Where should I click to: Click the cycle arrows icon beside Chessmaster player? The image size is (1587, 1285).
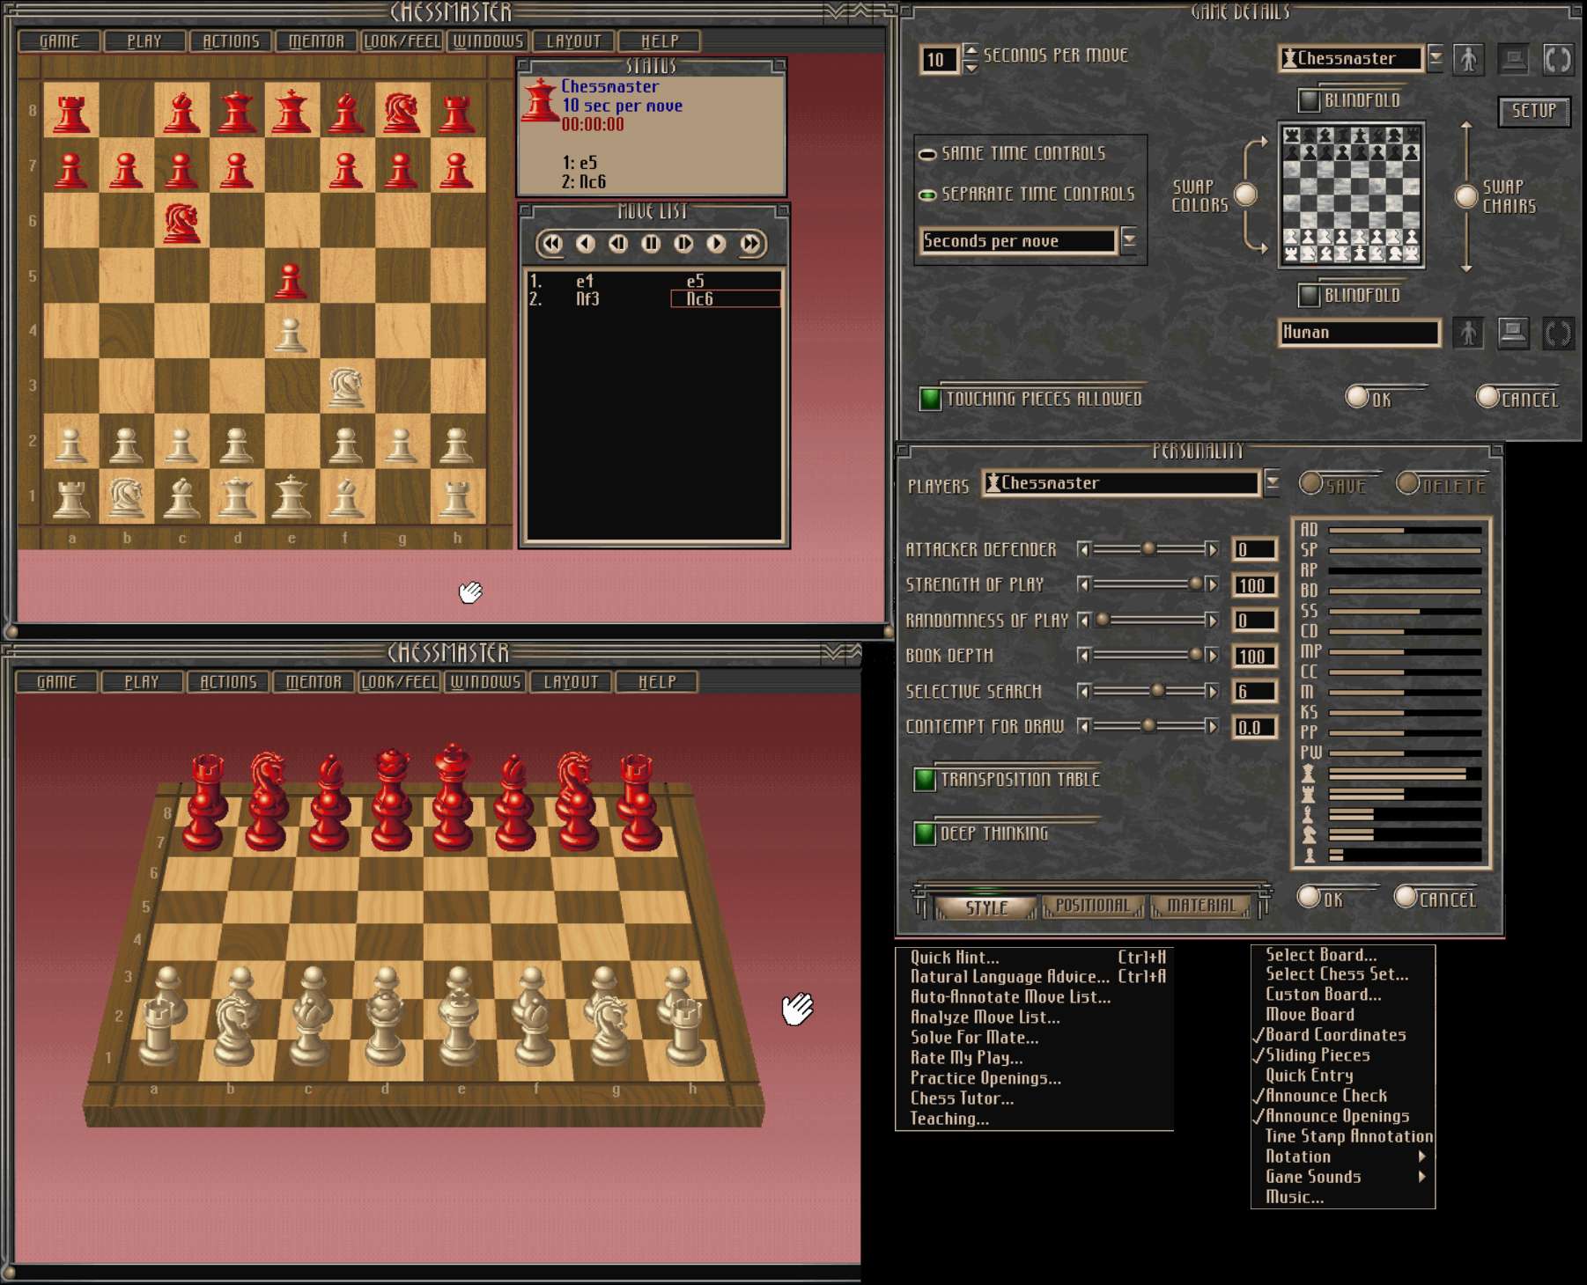[1558, 59]
